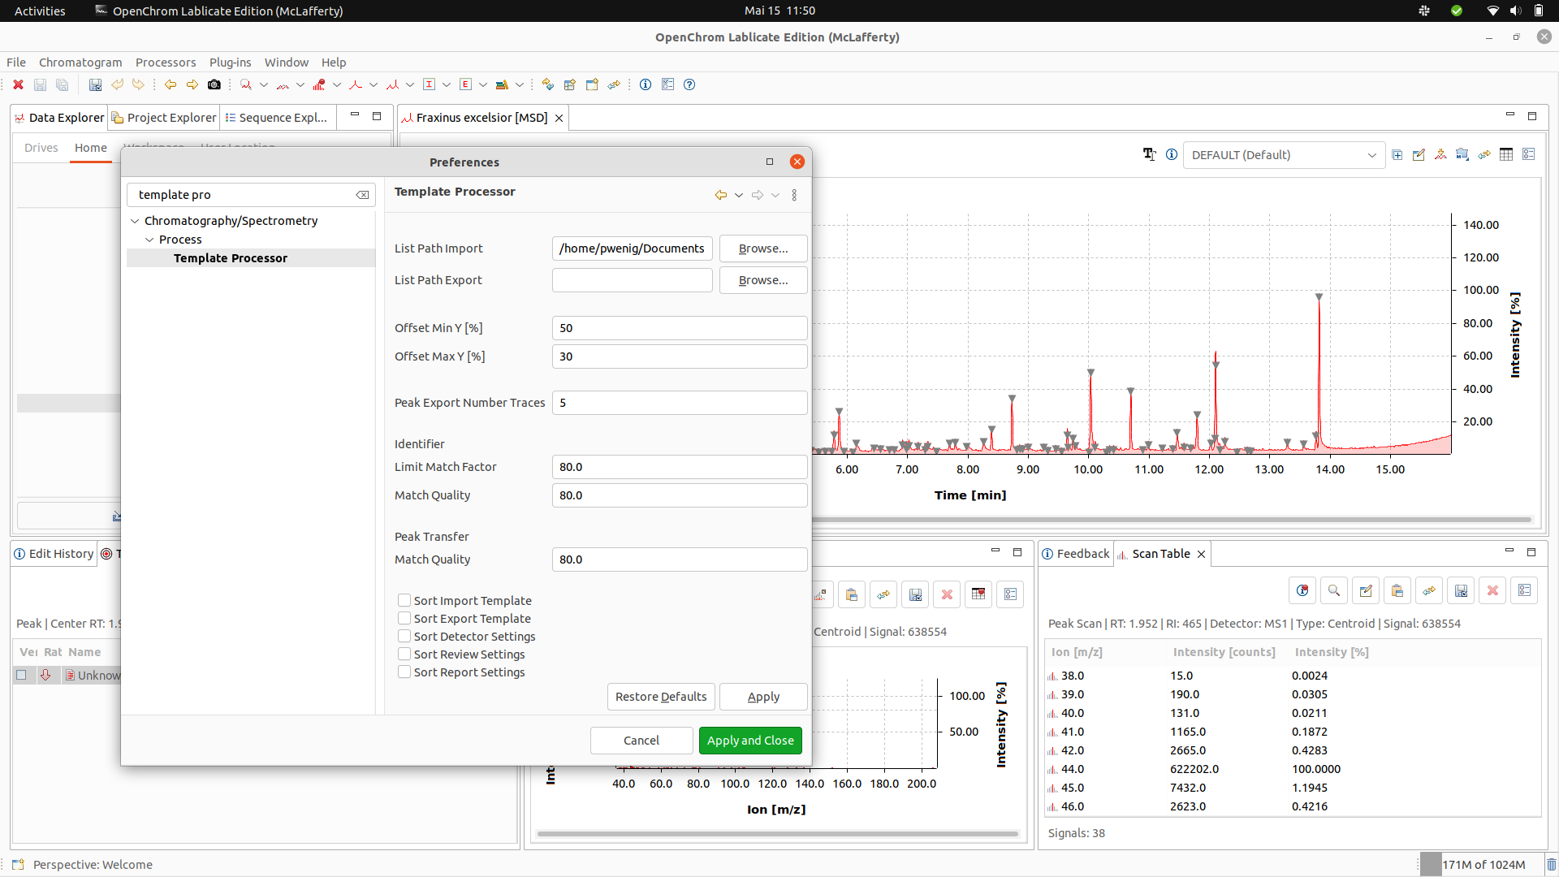Click inside the List Path Export field
The width and height of the screenshot is (1559, 877).
tap(633, 279)
